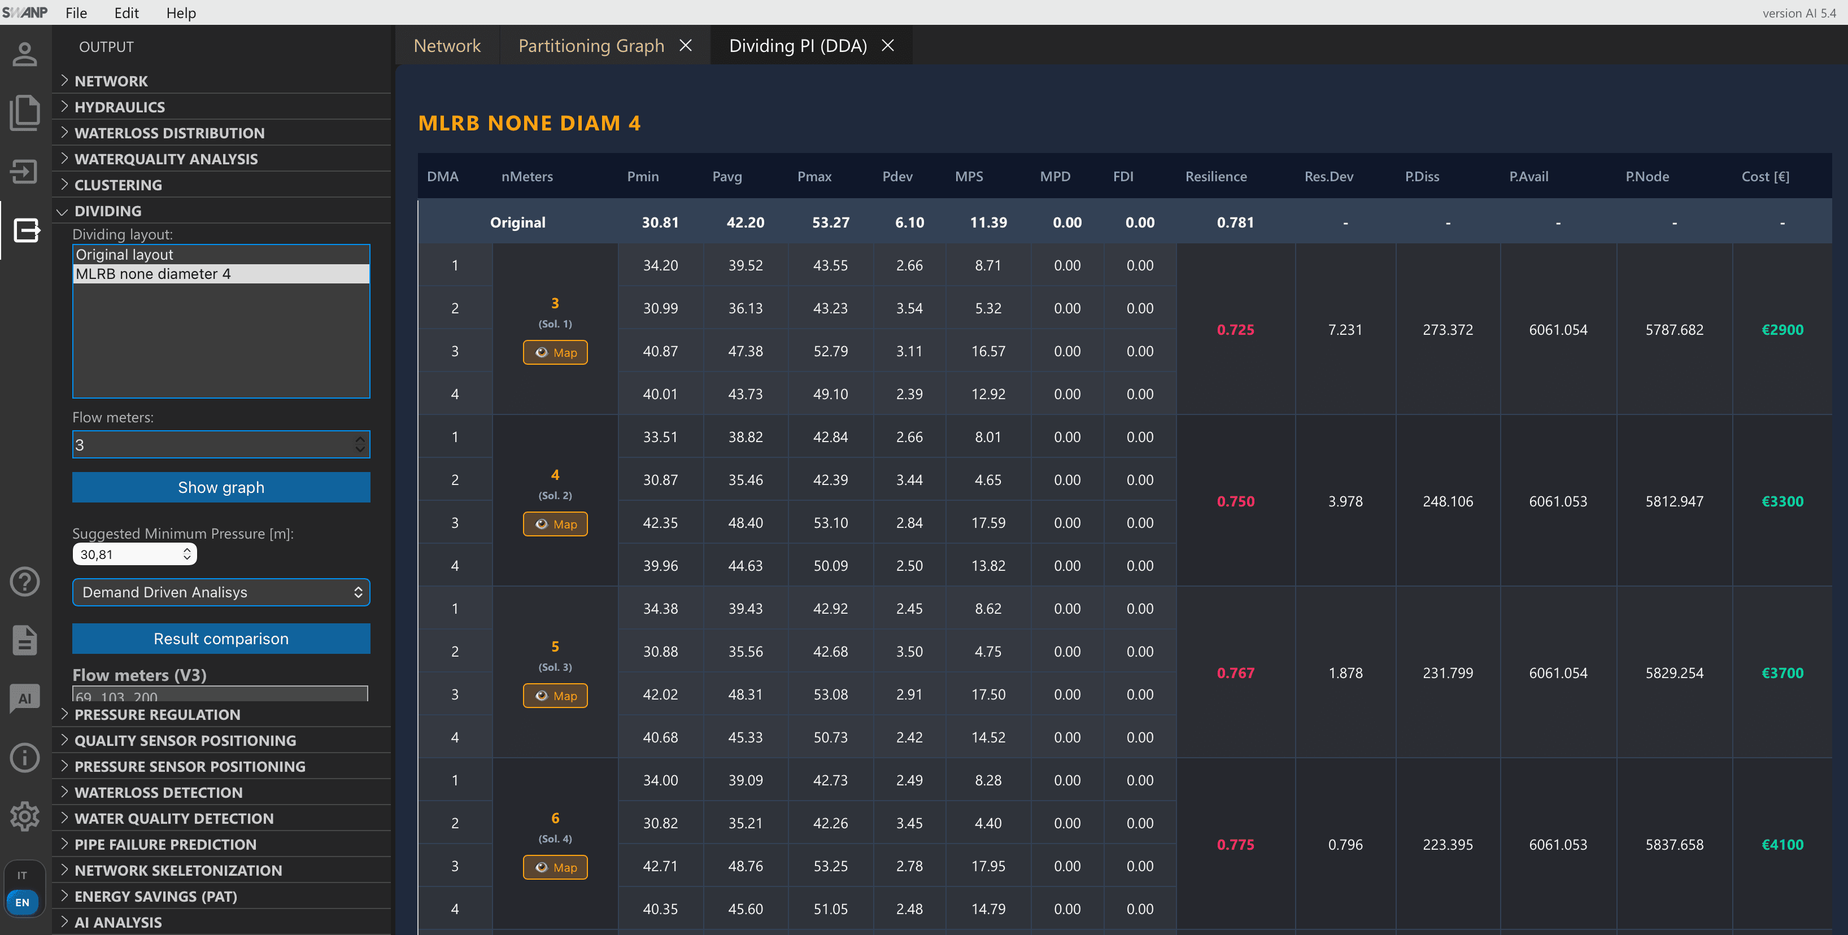Close the Dividing PI (DDA) tab

887,45
